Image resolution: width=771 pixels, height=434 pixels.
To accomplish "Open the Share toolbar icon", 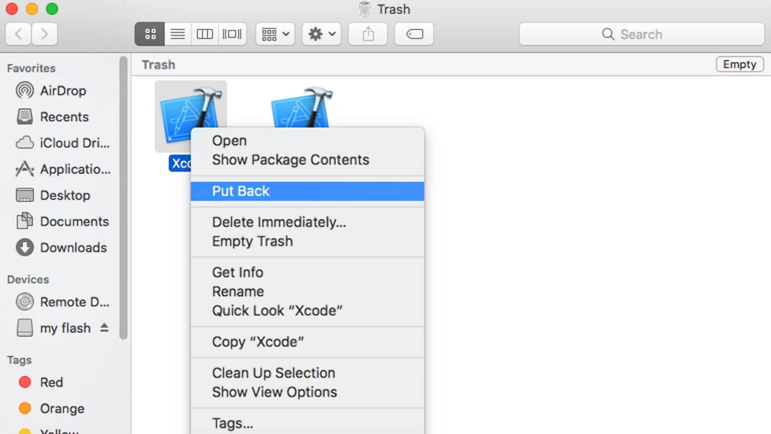I will [368, 34].
